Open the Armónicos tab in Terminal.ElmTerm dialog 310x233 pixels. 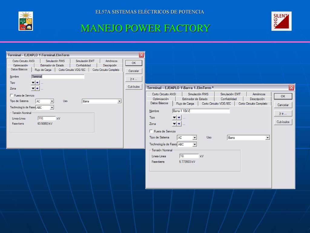point(111,61)
